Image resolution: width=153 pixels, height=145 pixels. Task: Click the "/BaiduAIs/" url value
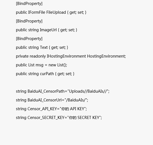(76, 100)
